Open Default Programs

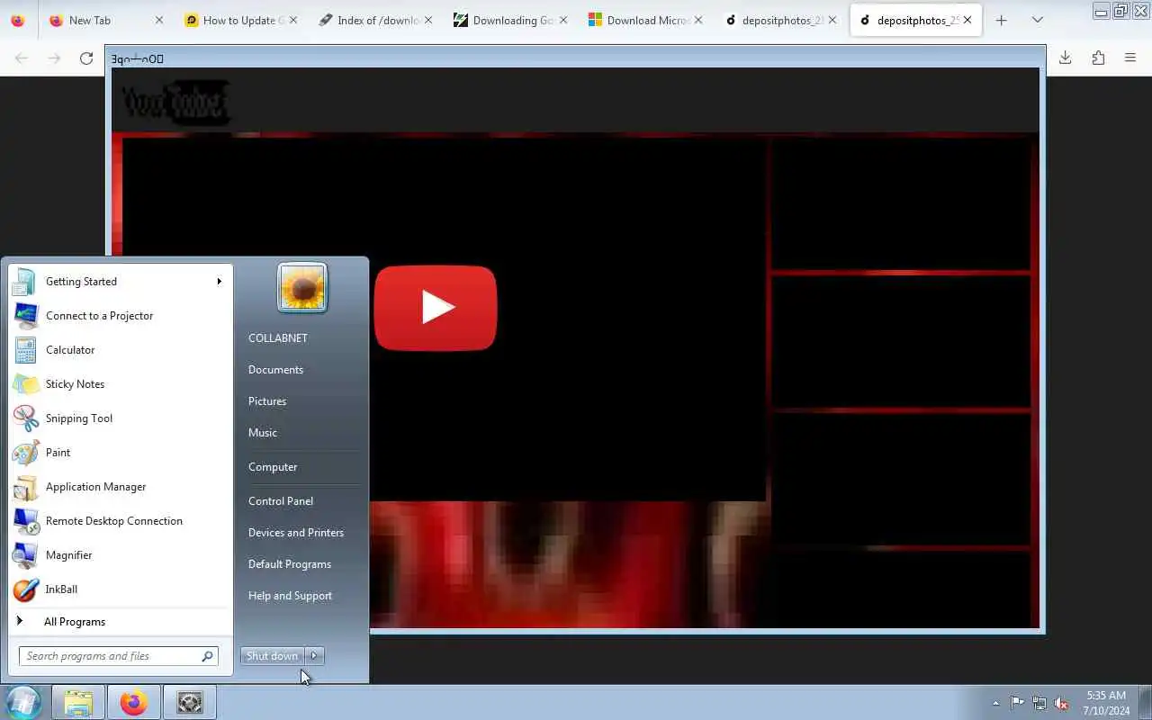(290, 564)
